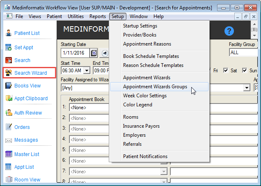
Task: Toggle the Sat checkbox
Action: [226, 70]
